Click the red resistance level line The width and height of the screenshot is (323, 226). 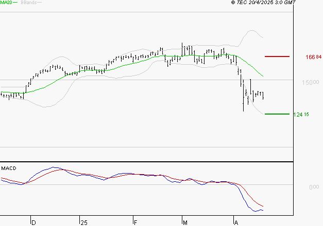pyautogui.click(x=277, y=56)
